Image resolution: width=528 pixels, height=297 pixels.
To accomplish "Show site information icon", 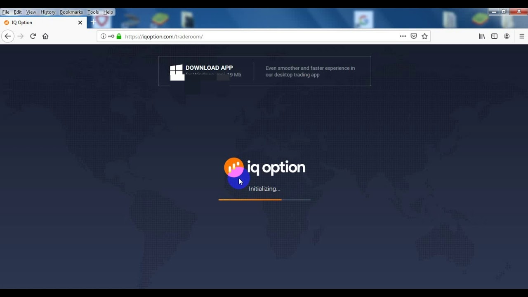I will pyautogui.click(x=104, y=36).
